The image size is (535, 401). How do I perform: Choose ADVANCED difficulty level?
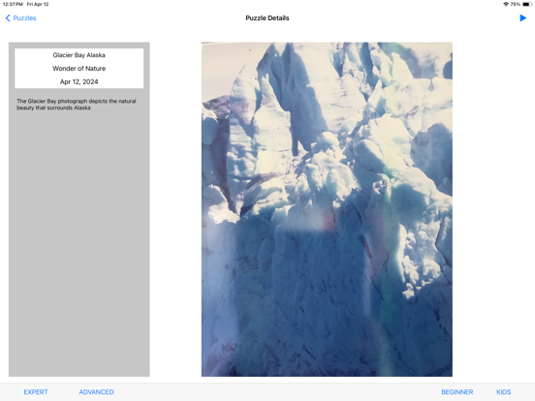coord(96,392)
